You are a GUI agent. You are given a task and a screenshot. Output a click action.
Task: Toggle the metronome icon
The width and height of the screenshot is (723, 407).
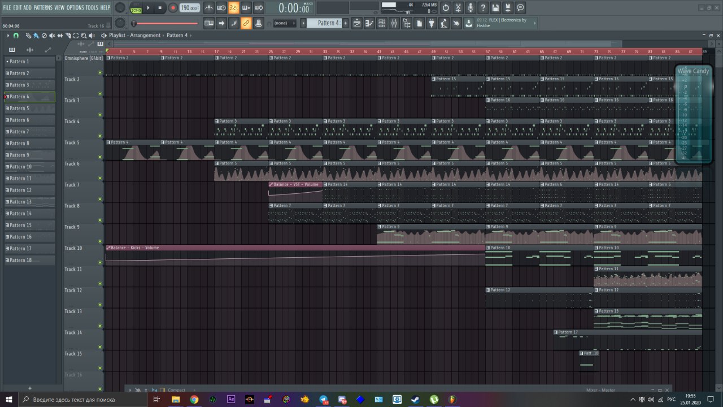coord(209,8)
